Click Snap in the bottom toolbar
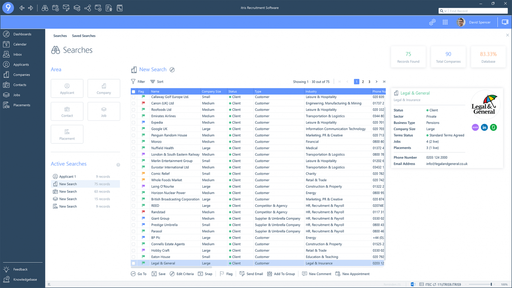The width and height of the screenshot is (512, 288). coord(205,274)
